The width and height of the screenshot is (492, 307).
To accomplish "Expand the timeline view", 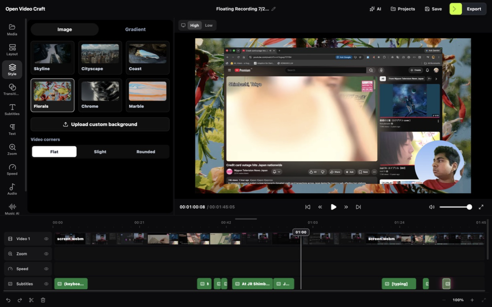I will click(484, 300).
